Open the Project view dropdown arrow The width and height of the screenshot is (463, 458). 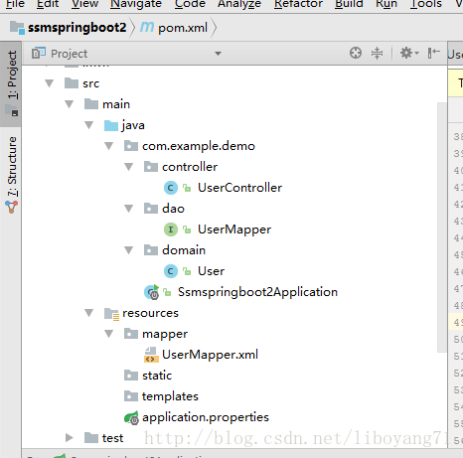pos(218,54)
